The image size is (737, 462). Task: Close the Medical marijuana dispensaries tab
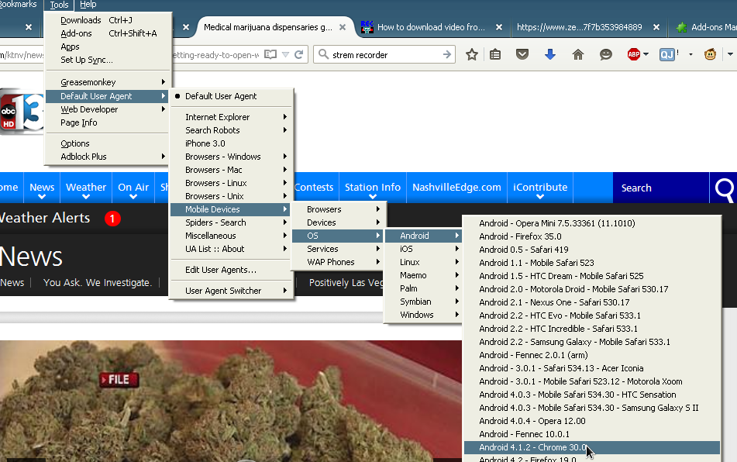(343, 27)
